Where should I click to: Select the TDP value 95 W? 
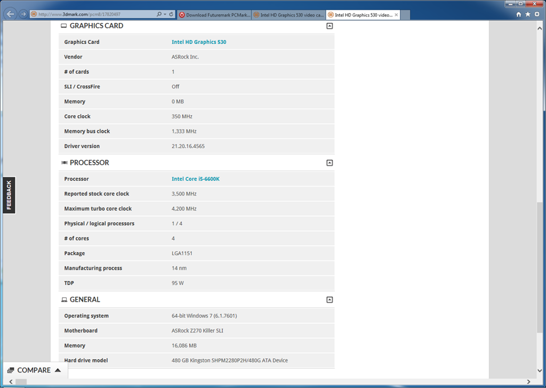pyautogui.click(x=178, y=283)
